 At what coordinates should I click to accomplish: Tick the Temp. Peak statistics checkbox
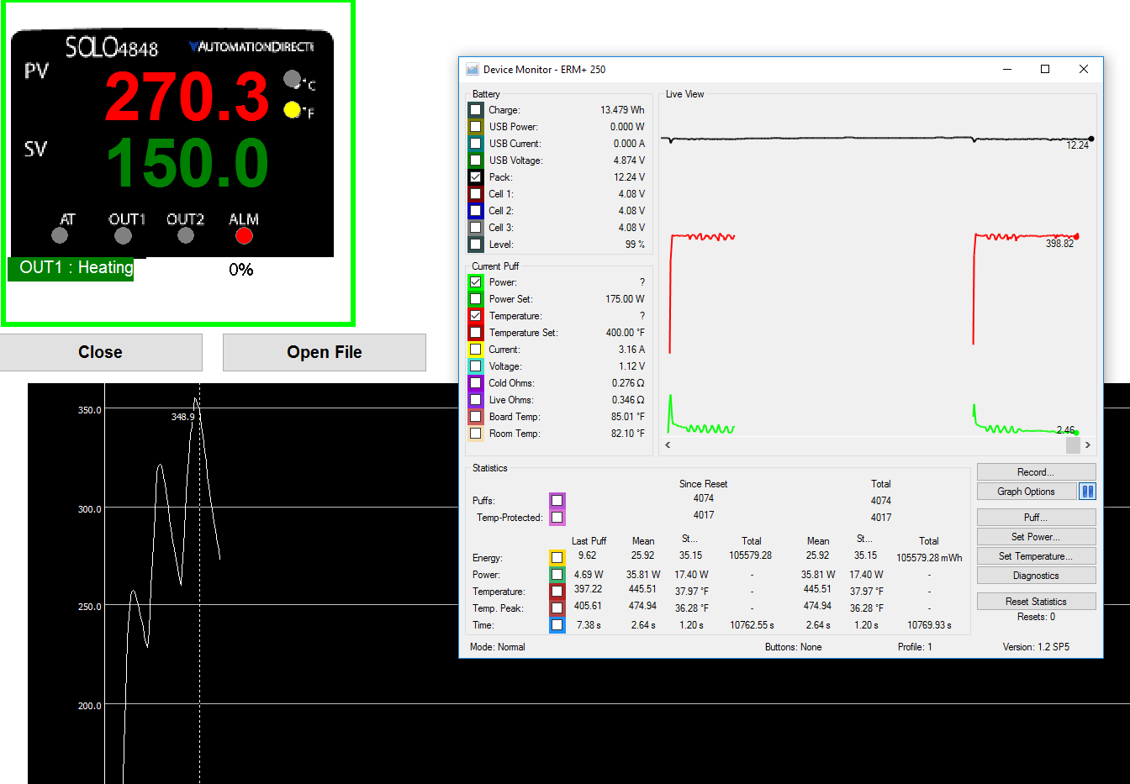(557, 608)
